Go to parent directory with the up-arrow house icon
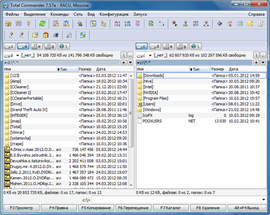 pos(79,23)
